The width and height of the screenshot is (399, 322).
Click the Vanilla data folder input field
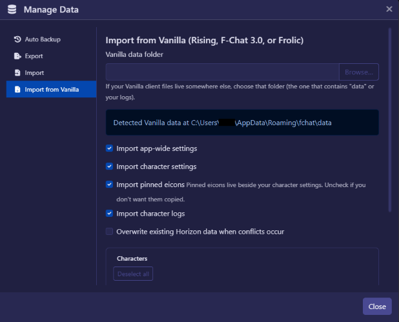pyautogui.click(x=222, y=72)
